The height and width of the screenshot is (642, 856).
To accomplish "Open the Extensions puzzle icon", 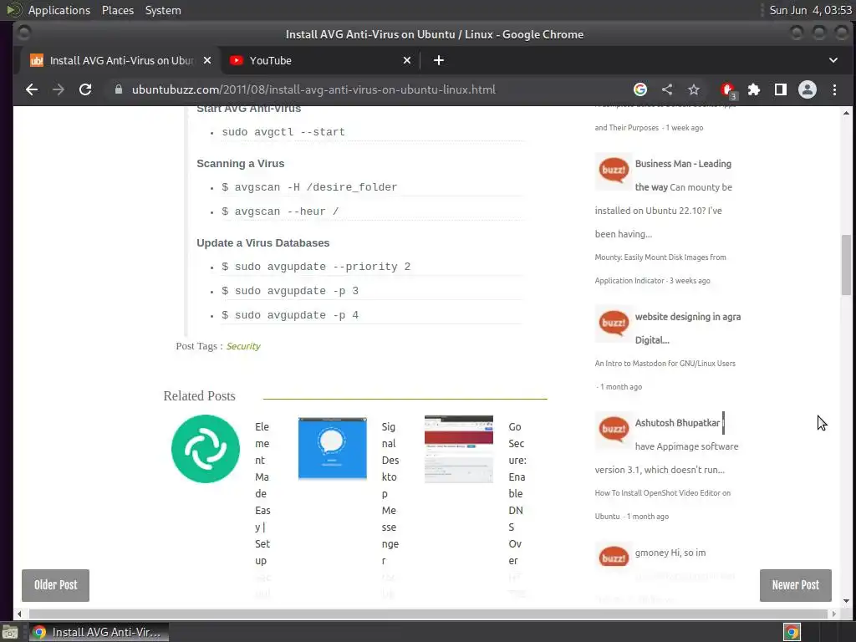I will pyautogui.click(x=754, y=89).
